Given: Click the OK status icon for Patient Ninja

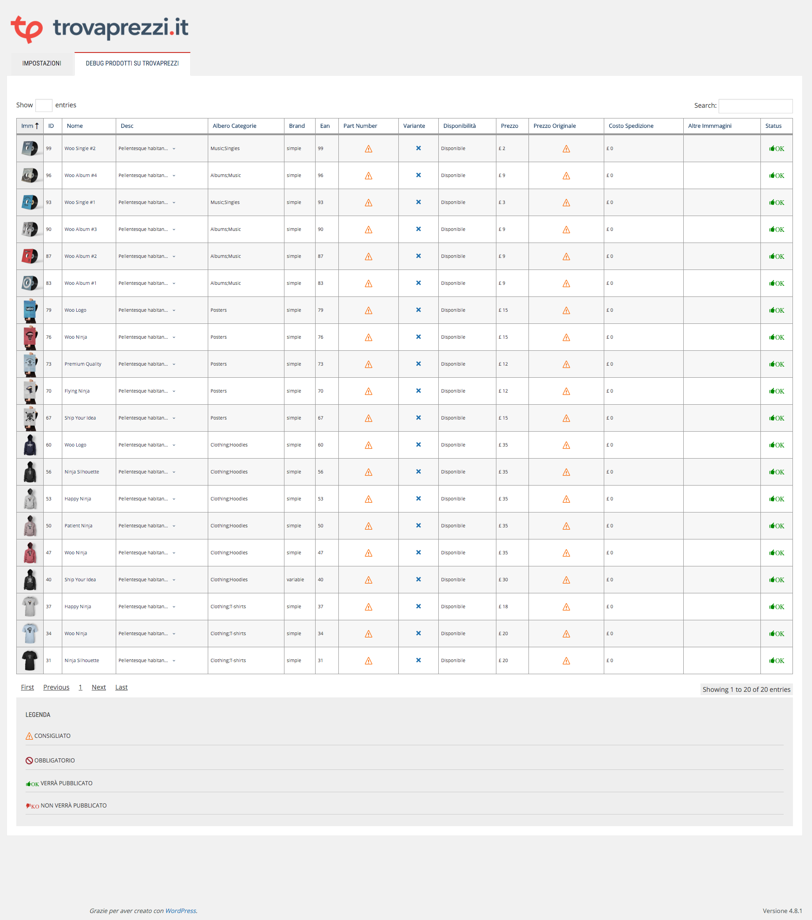Looking at the screenshot, I should coord(777,526).
